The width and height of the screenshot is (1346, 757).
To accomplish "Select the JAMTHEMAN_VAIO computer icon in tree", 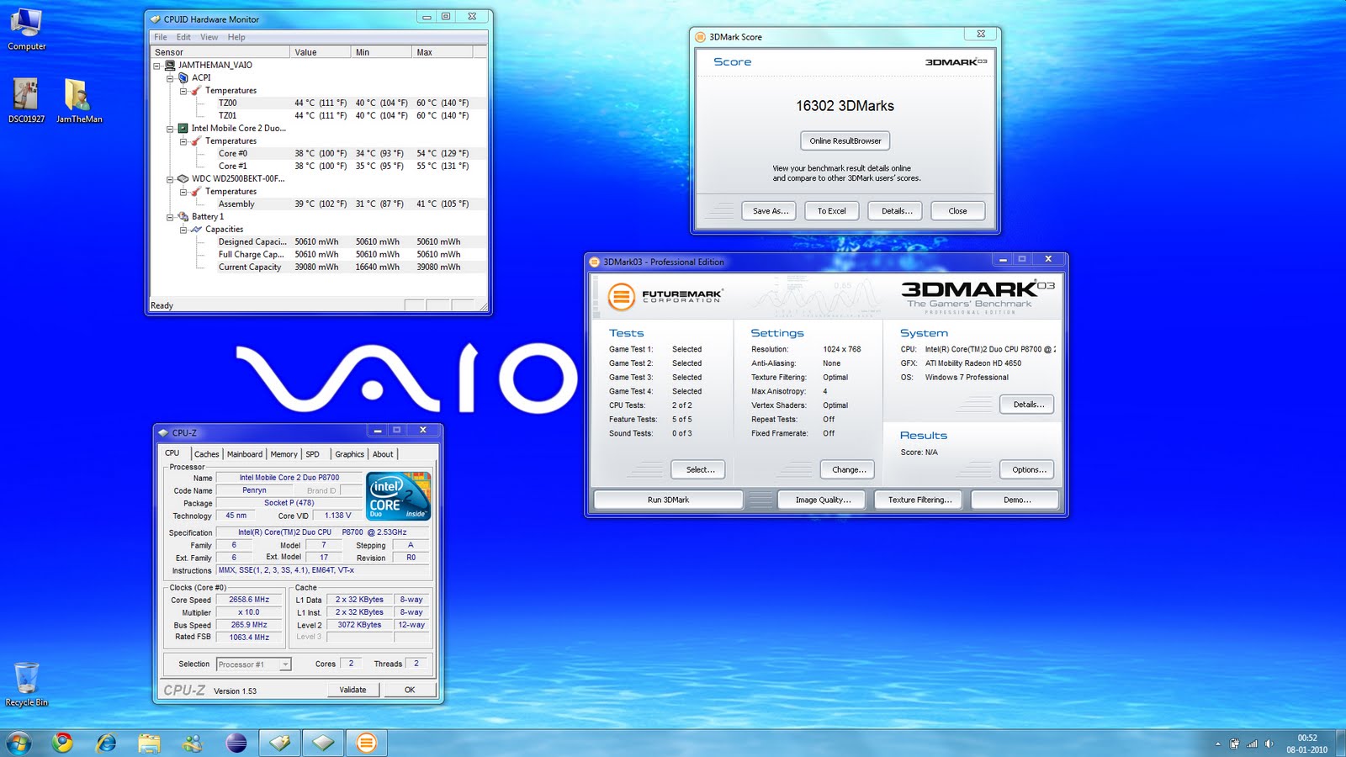I will click(170, 65).
